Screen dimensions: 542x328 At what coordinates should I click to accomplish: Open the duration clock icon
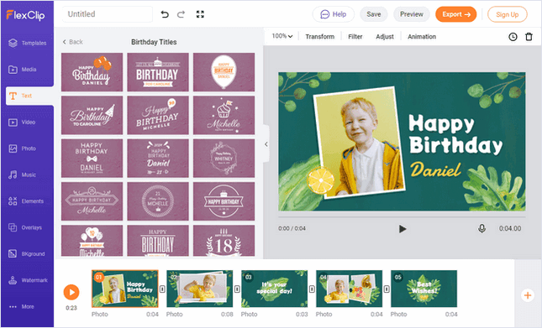tap(513, 37)
